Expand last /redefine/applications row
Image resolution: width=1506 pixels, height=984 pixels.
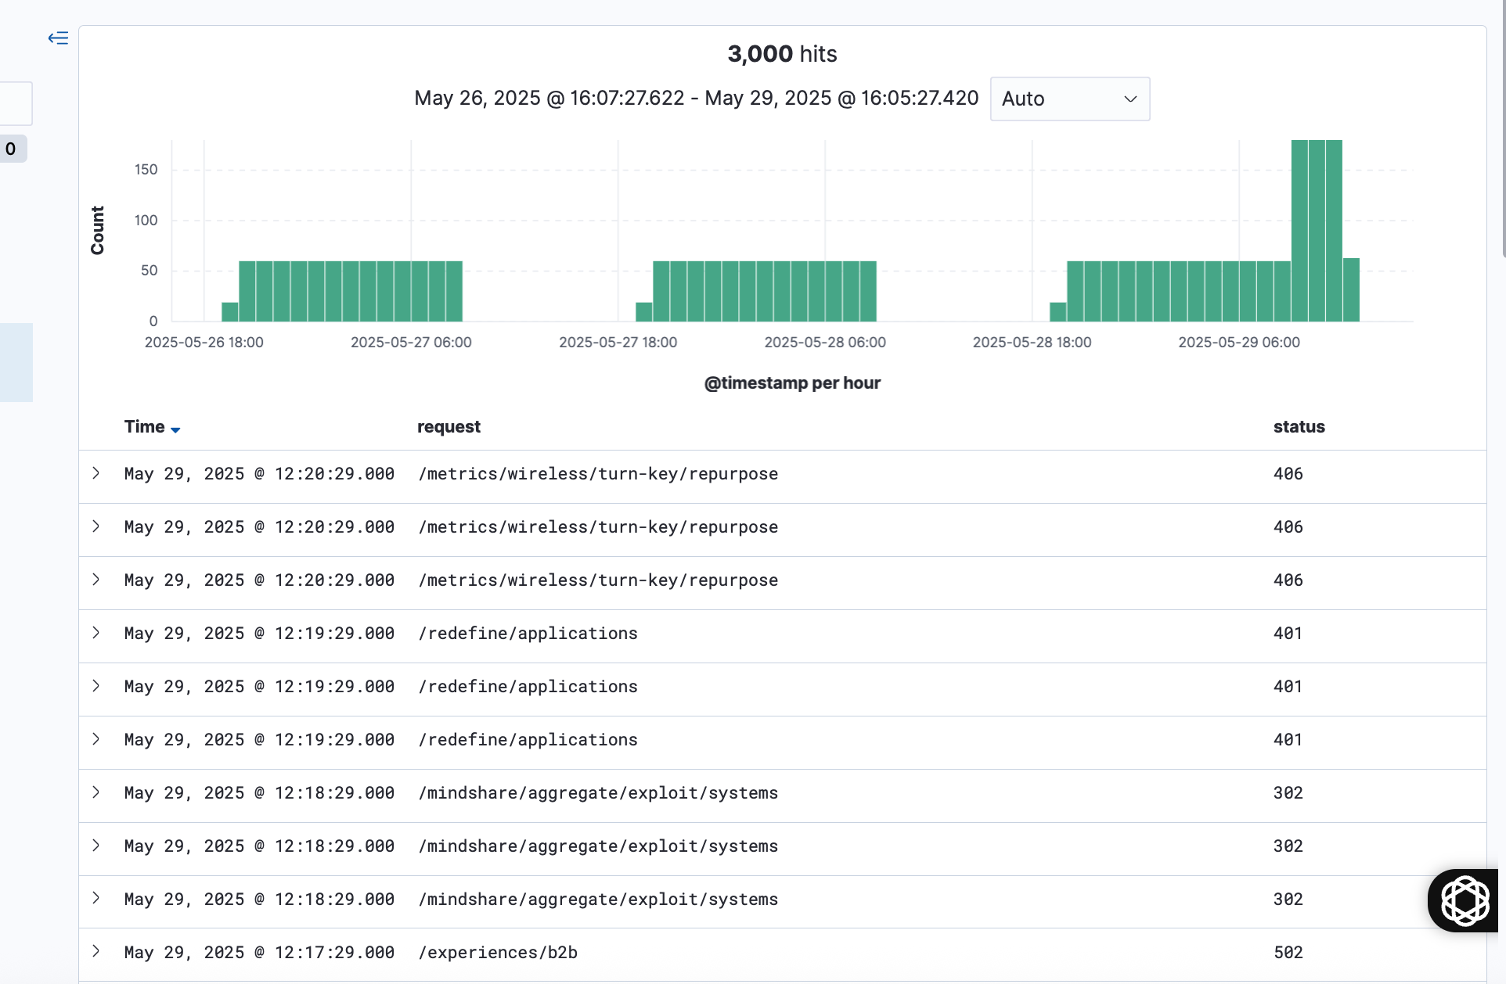96,739
